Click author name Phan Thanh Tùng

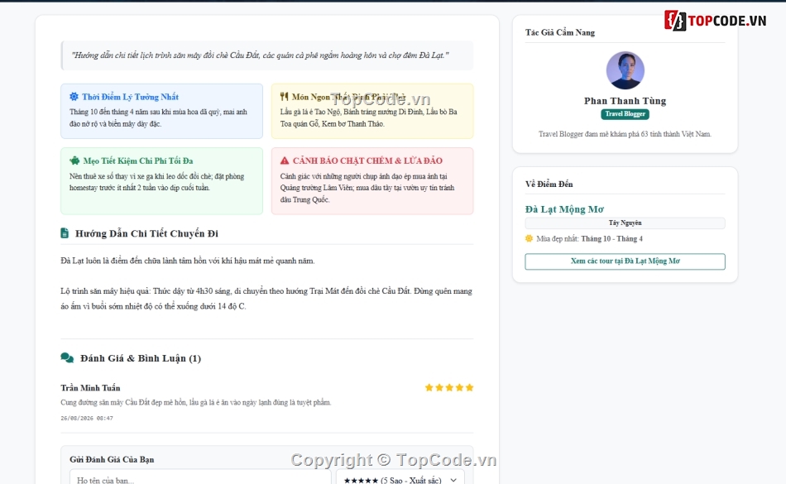(625, 101)
